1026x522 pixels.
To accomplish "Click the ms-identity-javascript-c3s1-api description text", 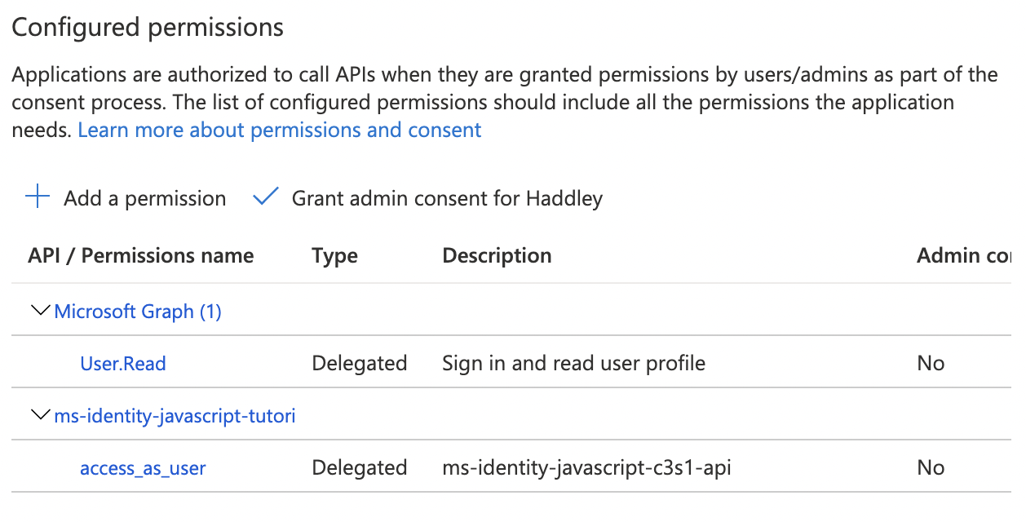I will pos(586,468).
